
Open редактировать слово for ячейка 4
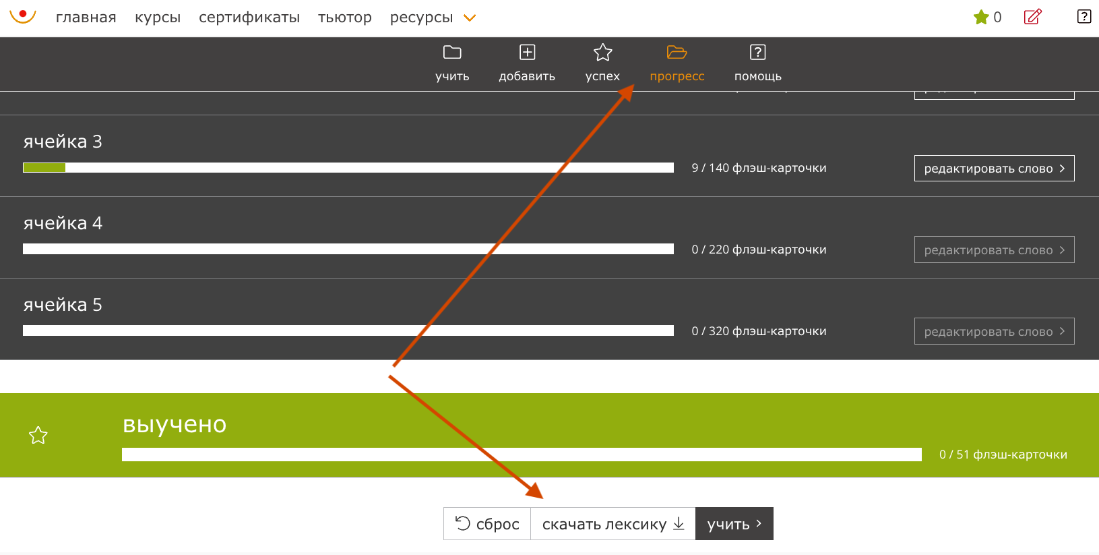click(x=994, y=250)
